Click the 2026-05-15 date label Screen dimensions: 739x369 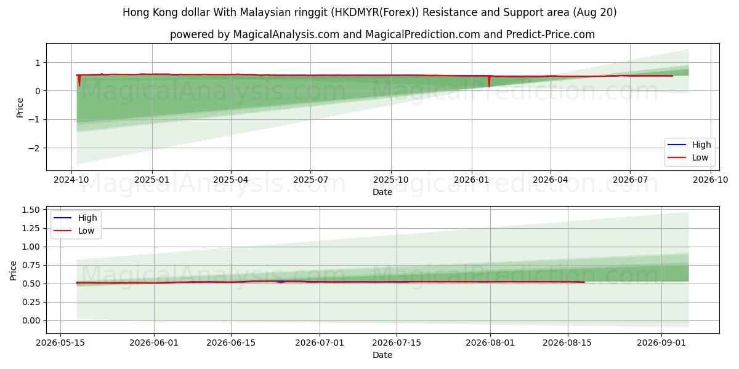(x=60, y=343)
